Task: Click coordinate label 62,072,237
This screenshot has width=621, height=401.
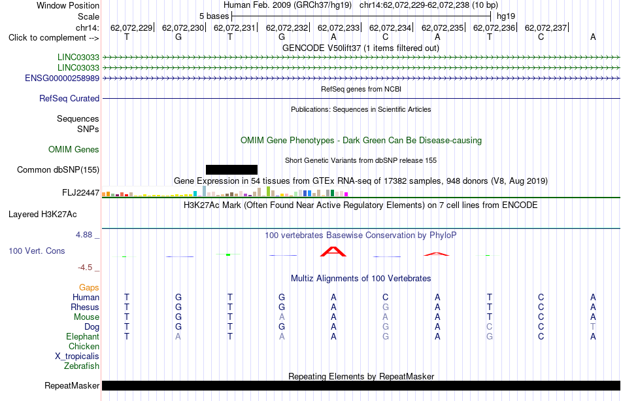Action: pos(546,27)
